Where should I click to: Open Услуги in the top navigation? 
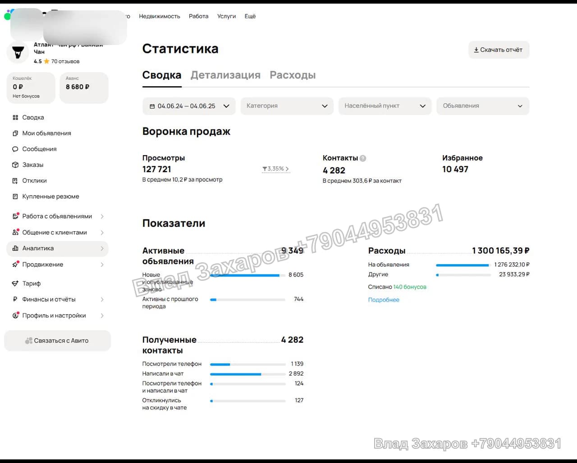[227, 16]
